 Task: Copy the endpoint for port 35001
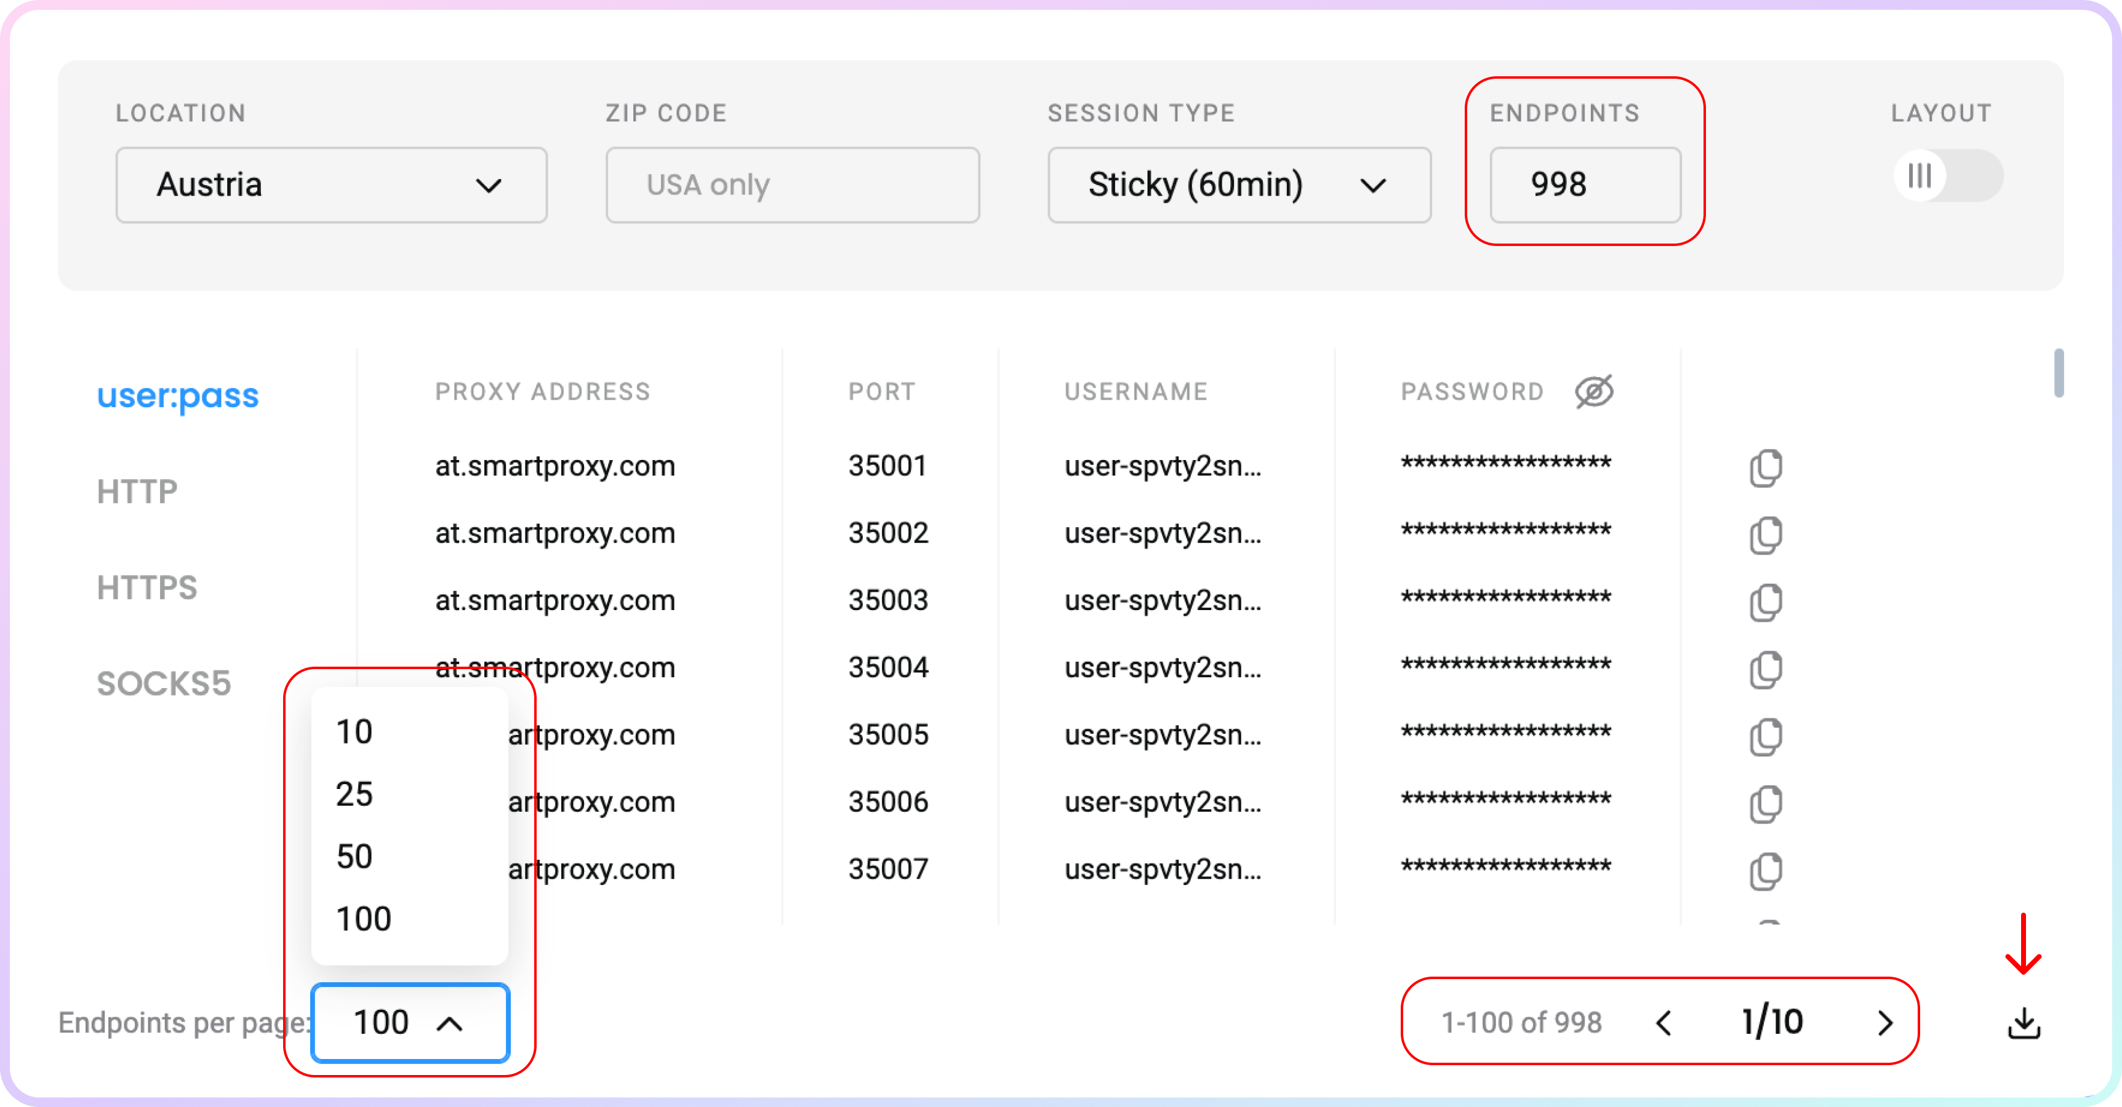point(1765,467)
